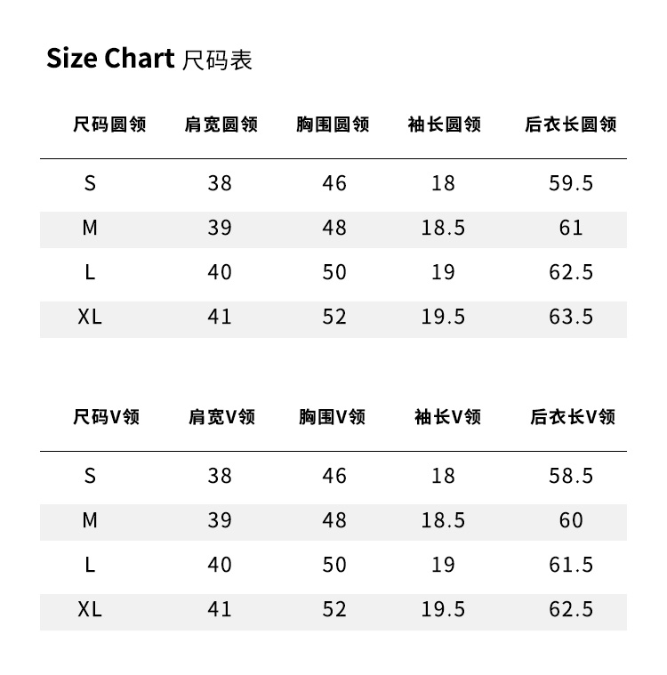Click the 后衣长V领 column header
The height and width of the screenshot is (675, 667).
(x=572, y=417)
